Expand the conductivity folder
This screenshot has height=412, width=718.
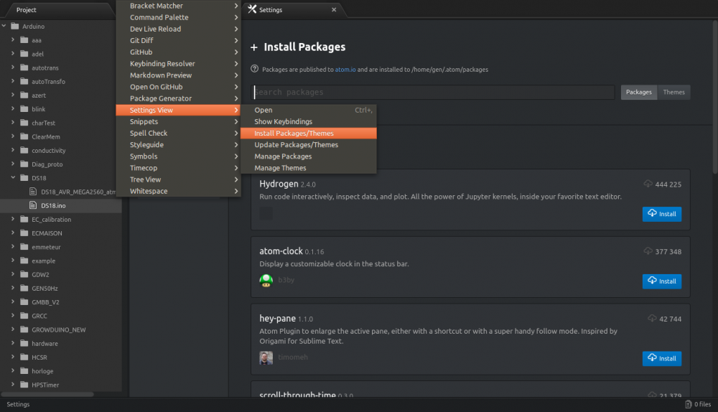(13, 150)
